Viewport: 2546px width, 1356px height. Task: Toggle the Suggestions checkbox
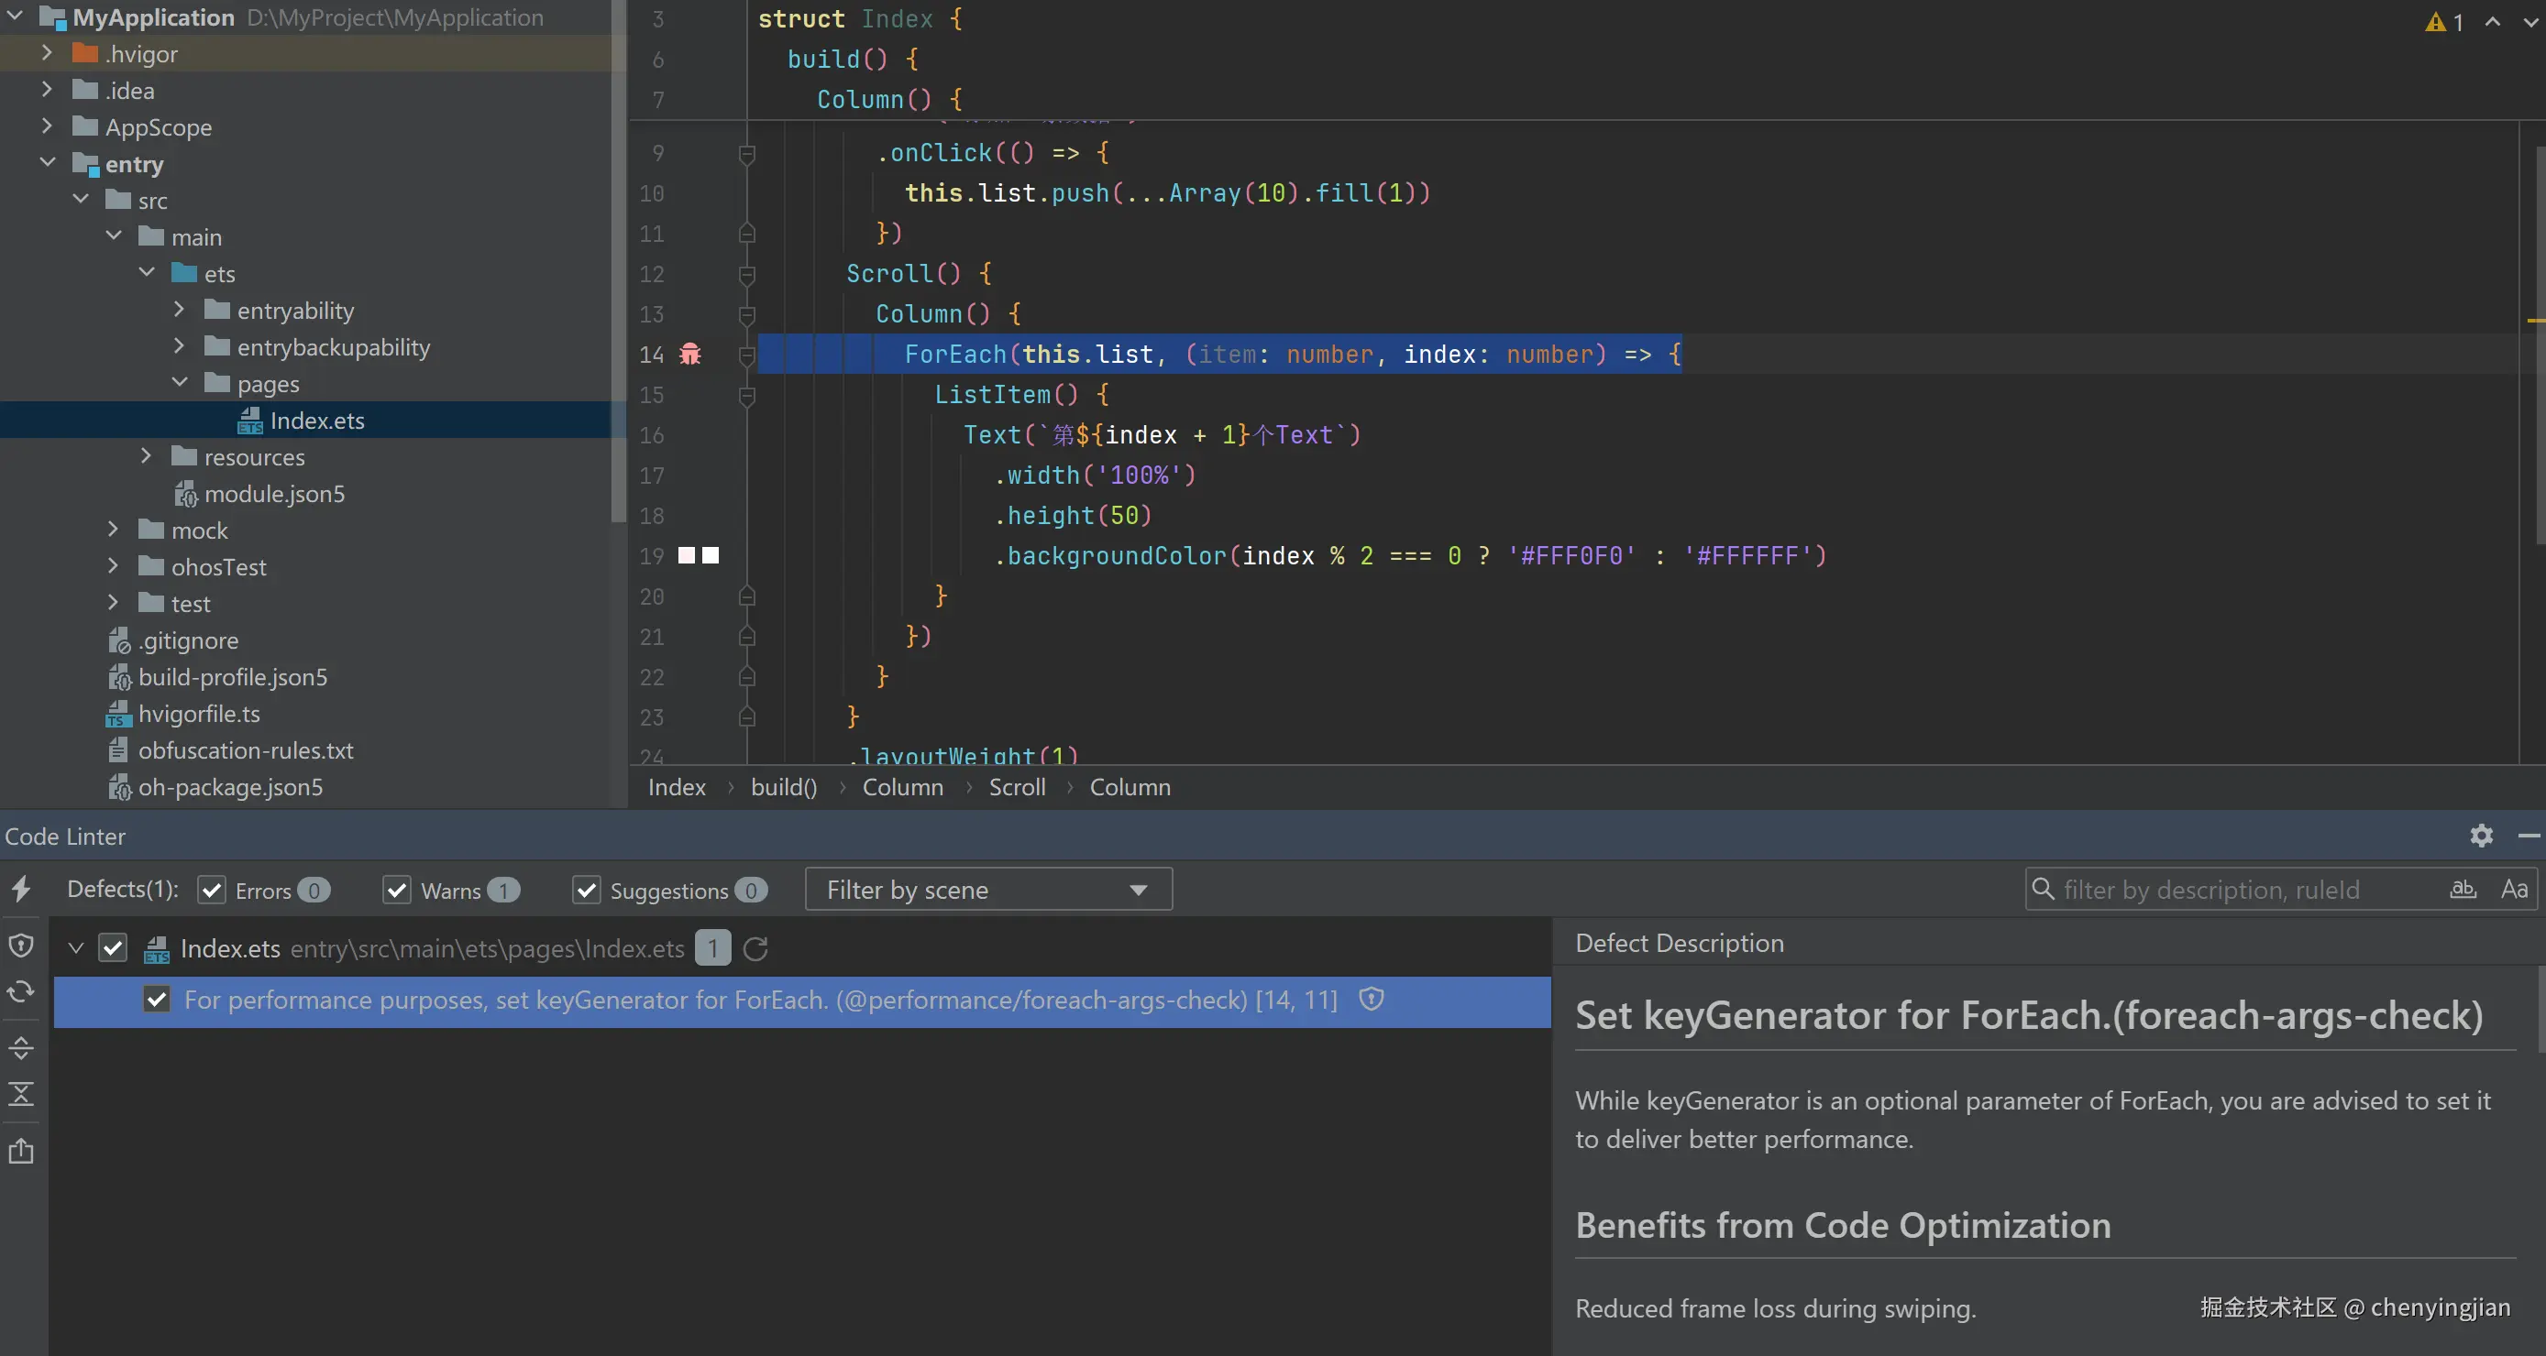(586, 890)
